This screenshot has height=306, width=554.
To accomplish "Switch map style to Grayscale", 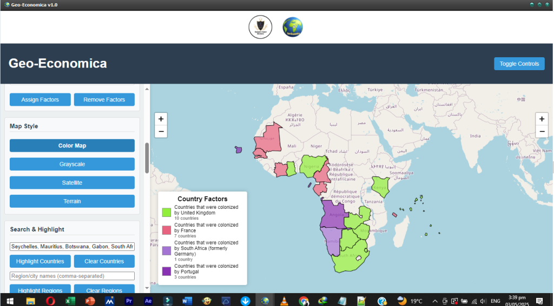I will pos(72,164).
